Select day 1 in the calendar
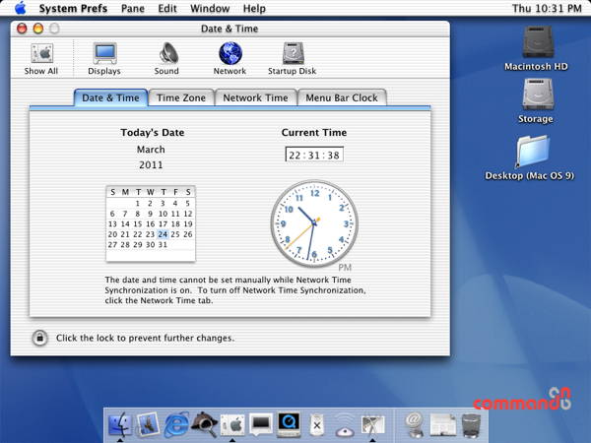The width and height of the screenshot is (591, 443). (138, 204)
